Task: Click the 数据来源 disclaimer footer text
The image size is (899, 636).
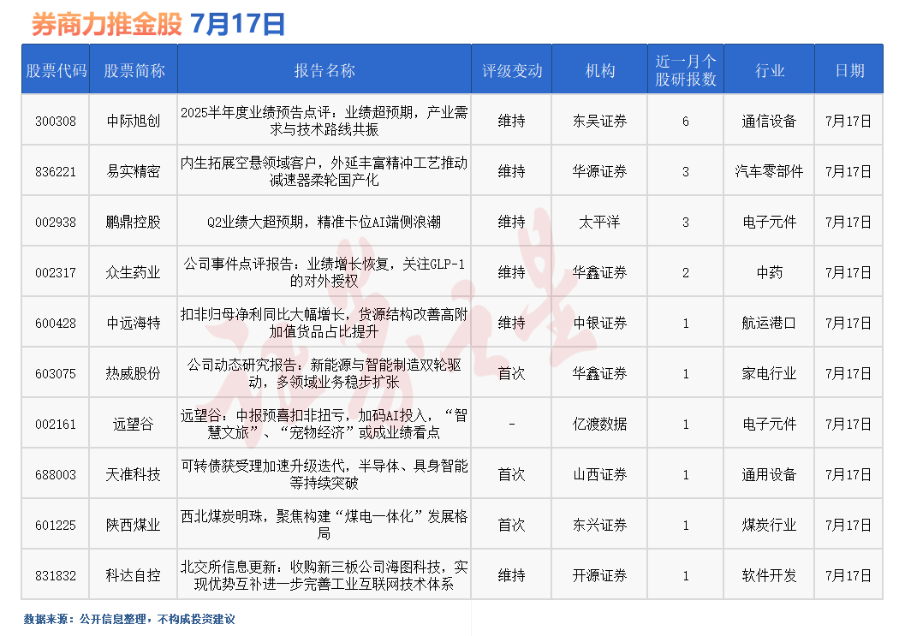Action: coord(129,619)
